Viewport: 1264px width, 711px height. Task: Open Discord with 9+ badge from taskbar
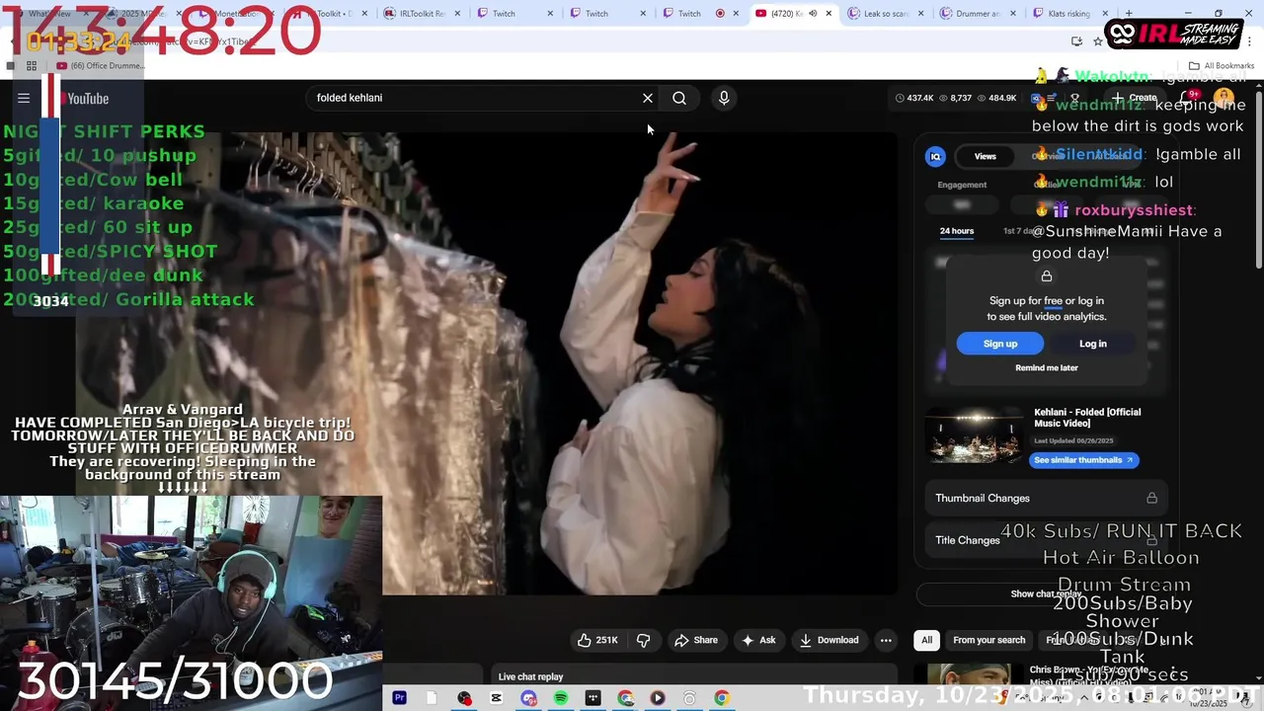(529, 698)
